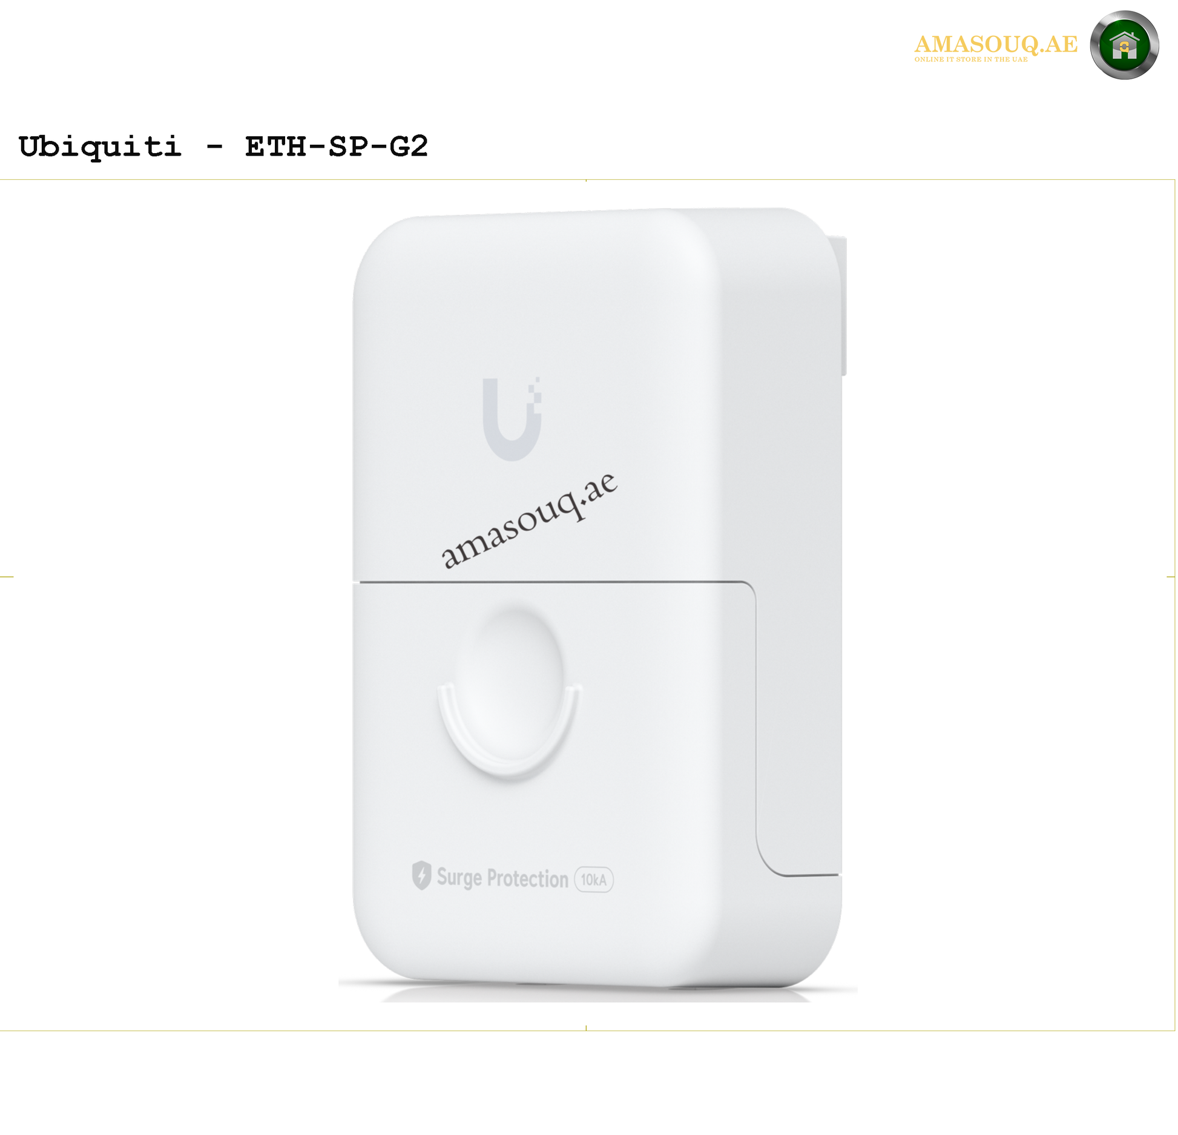The width and height of the screenshot is (1178, 1135).
Task: Click the amasouq.ae diagonal watermark
Action: click(x=529, y=521)
